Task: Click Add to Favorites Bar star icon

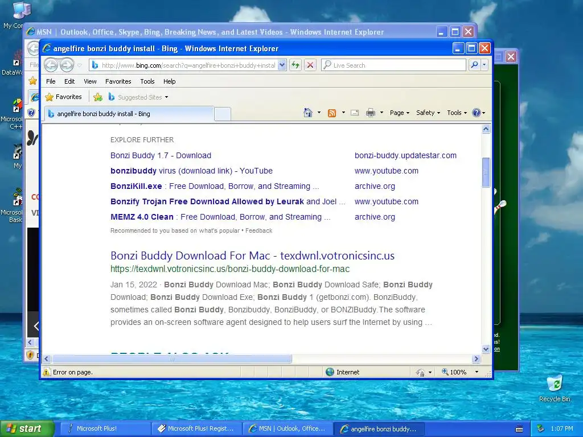Action: click(98, 97)
